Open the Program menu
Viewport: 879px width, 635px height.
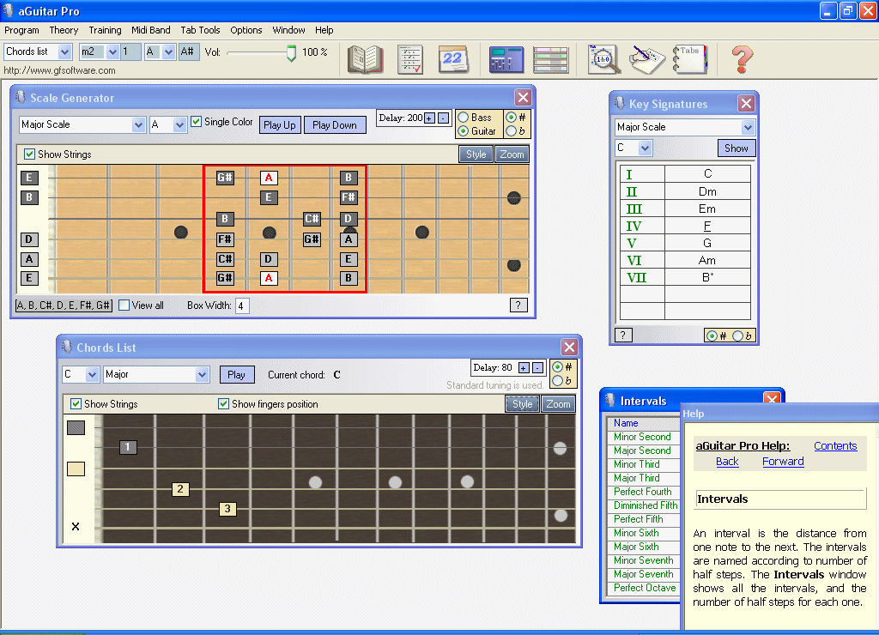(21, 30)
